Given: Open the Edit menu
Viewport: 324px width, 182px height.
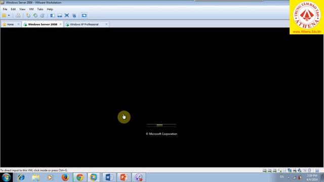Looking at the screenshot, I should pos(13,9).
